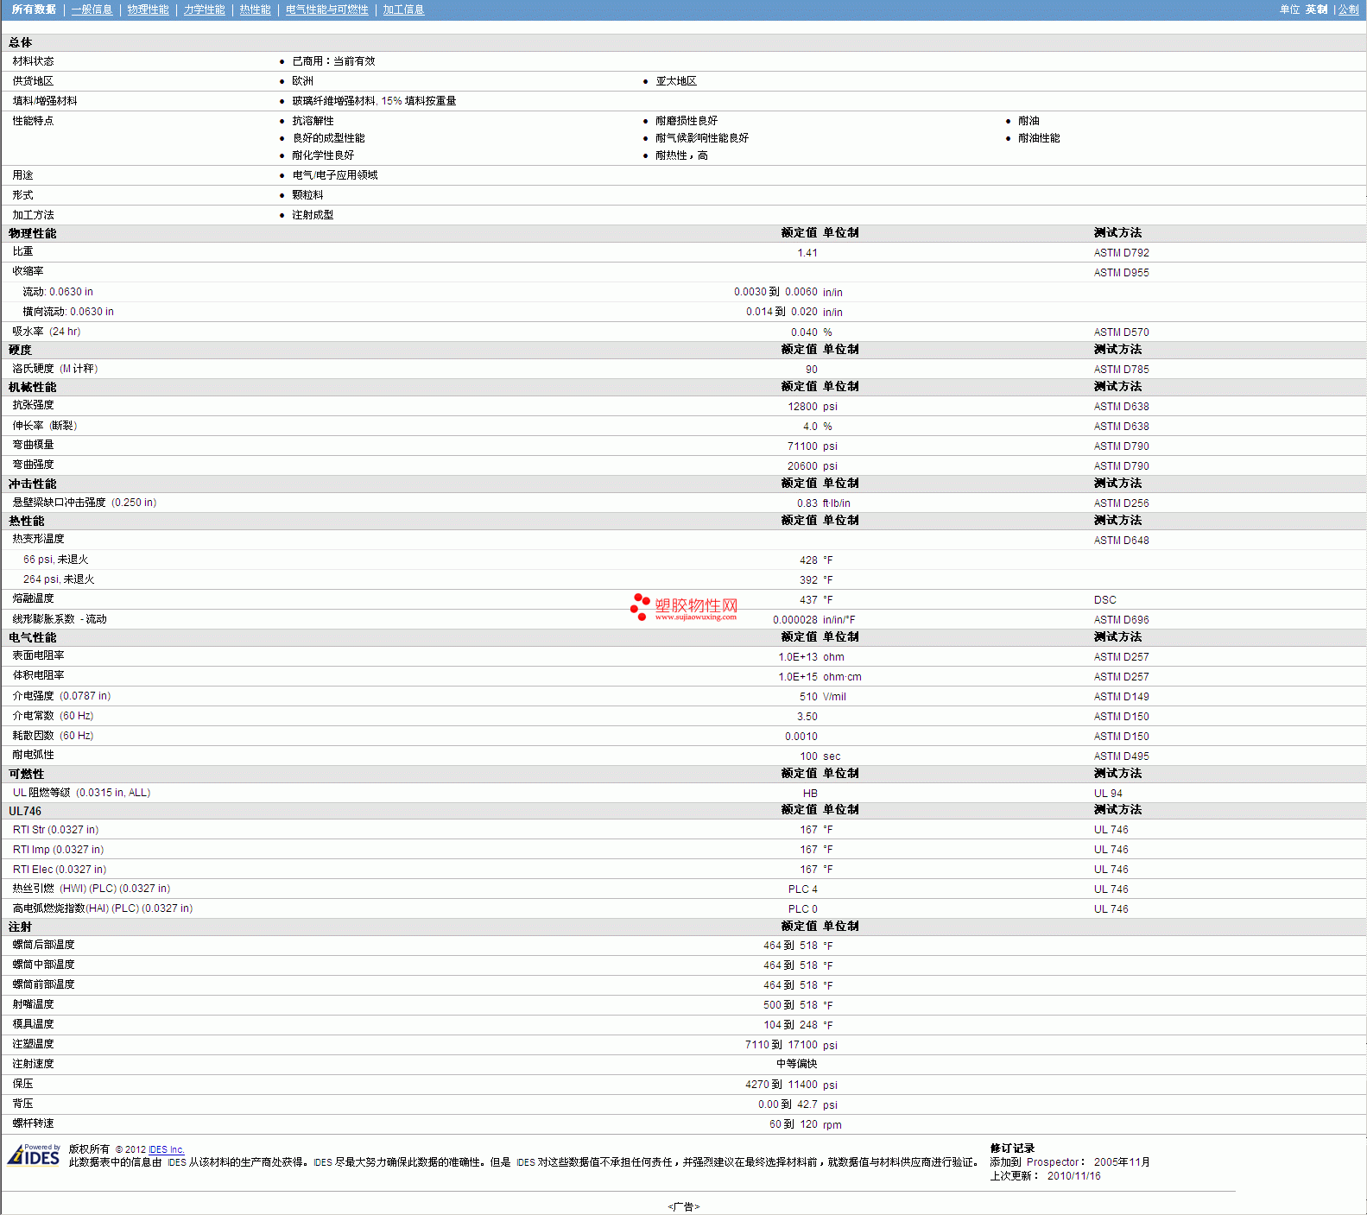Viewport: 1367px width, 1215px height.
Task: Switch to the 物理性能 tab
Action: (x=148, y=9)
